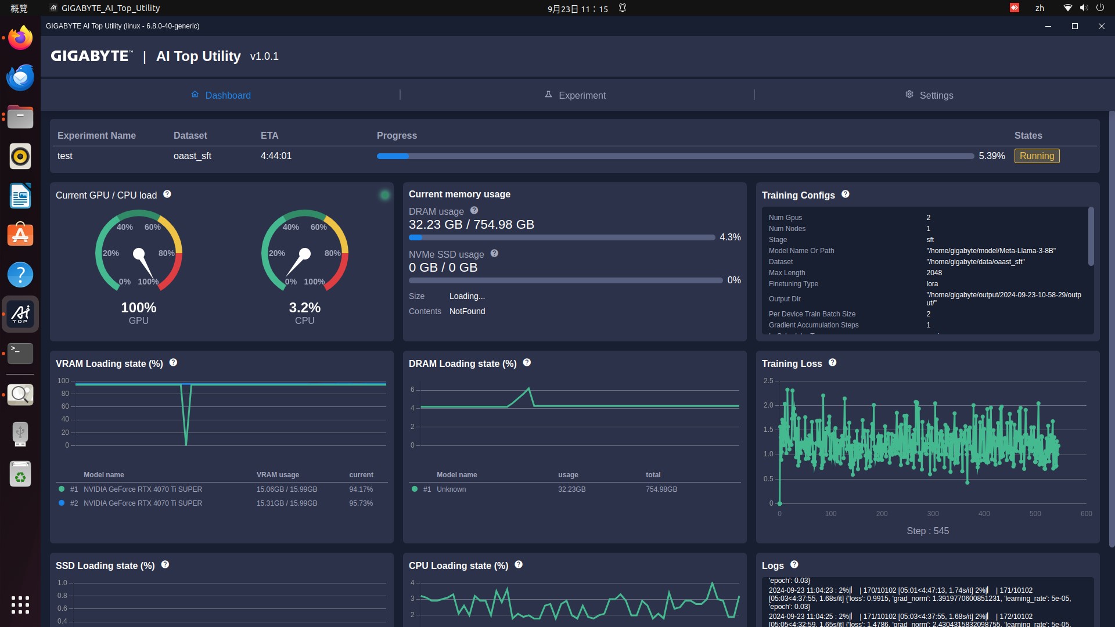Image resolution: width=1115 pixels, height=627 pixels.
Task: Click help icon beside Training Loss
Action: pyautogui.click(x=832, y=362)
